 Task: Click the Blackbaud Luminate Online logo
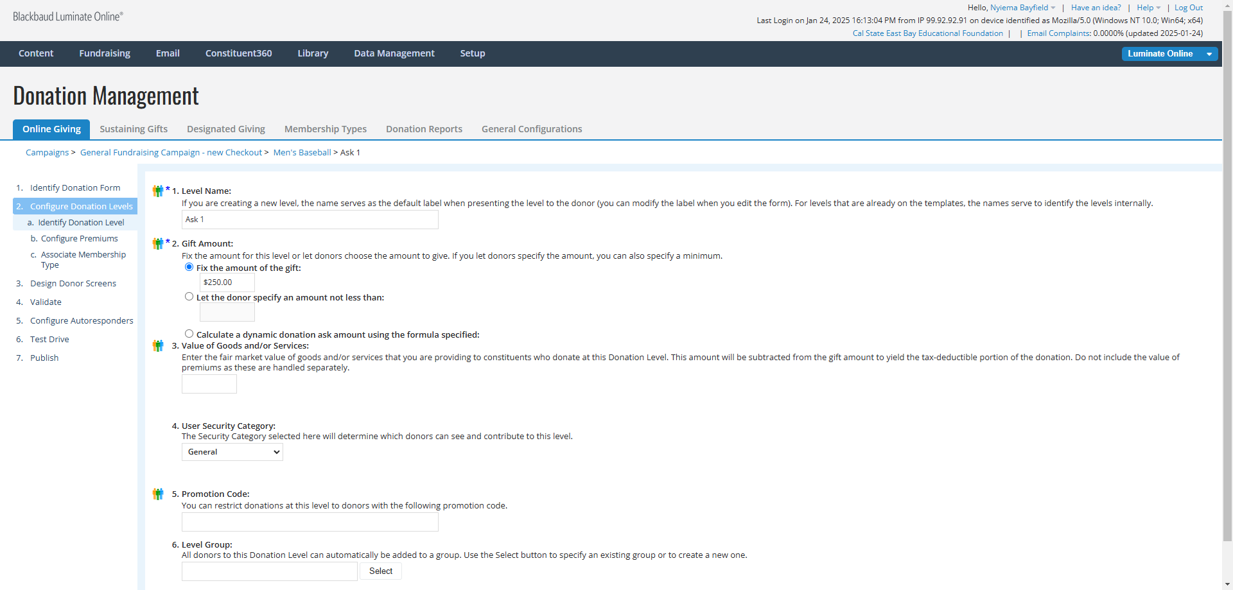(68, 17)
